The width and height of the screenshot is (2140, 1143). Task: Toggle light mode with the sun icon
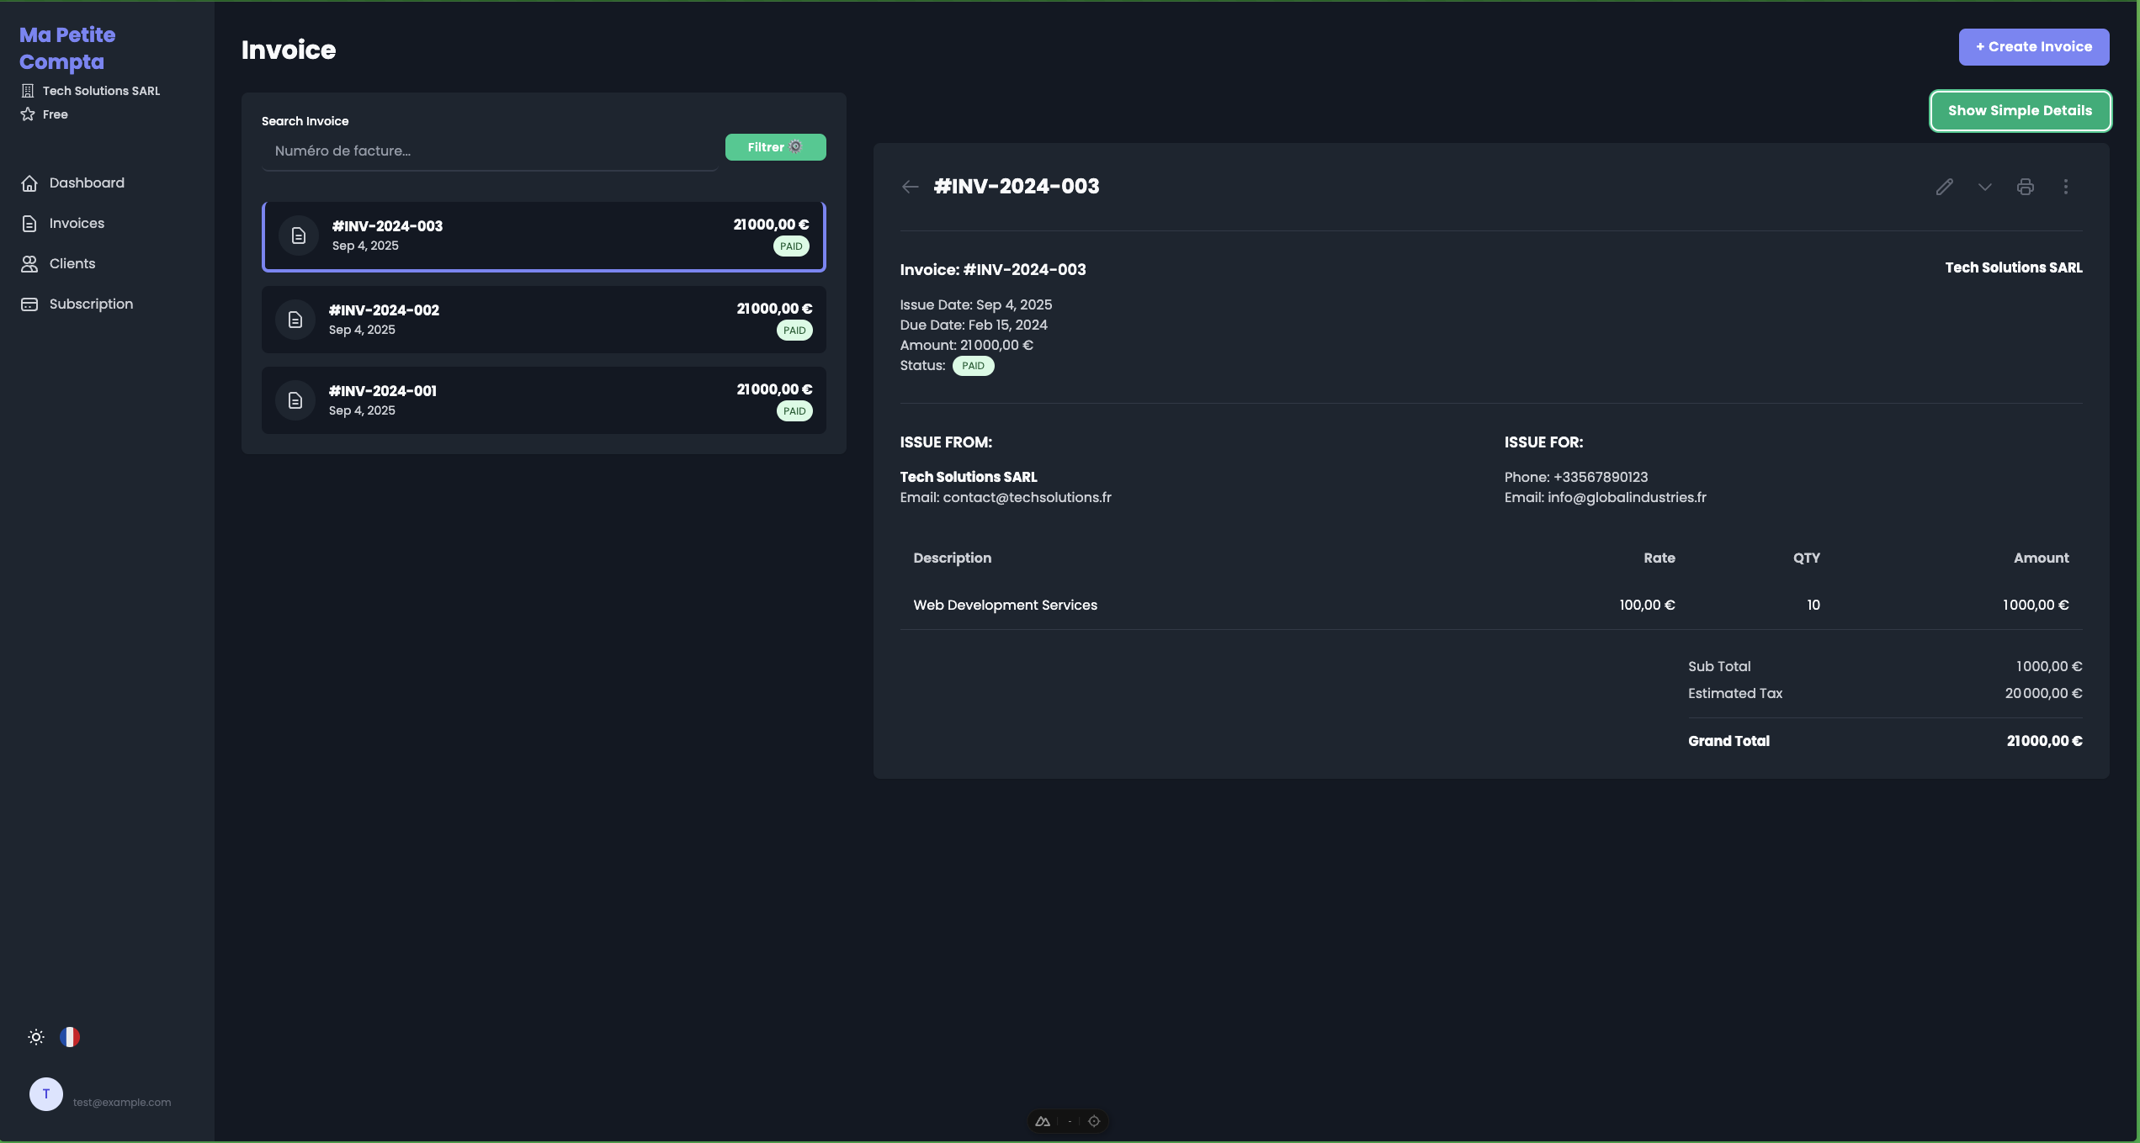36,1037
